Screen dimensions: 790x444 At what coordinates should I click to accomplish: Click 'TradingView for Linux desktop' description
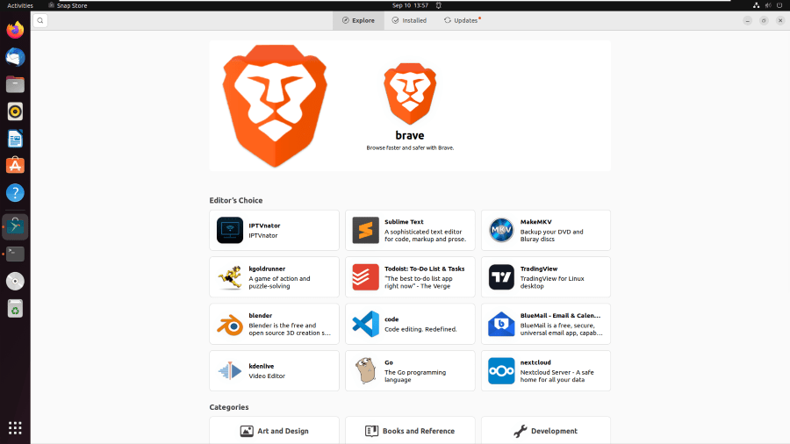(x=552, y=283)
